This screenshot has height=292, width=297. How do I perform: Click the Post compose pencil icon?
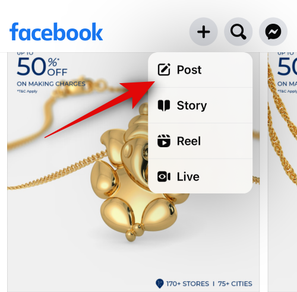164,69
